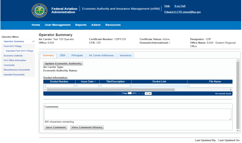
Task: Open the Resources menu
Action: pos(113,25)
